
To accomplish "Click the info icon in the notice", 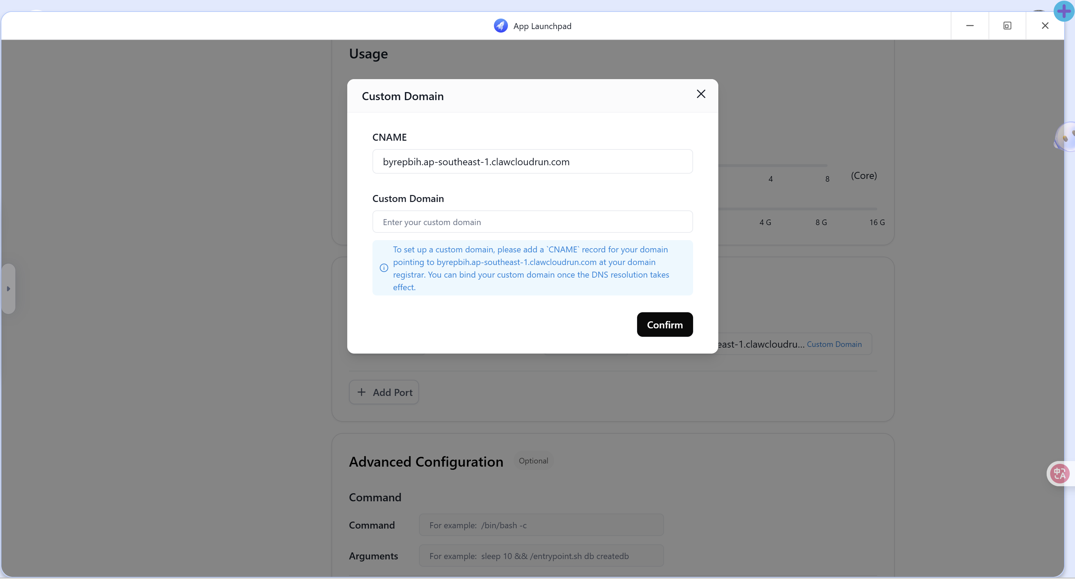I will coord(384,268).
